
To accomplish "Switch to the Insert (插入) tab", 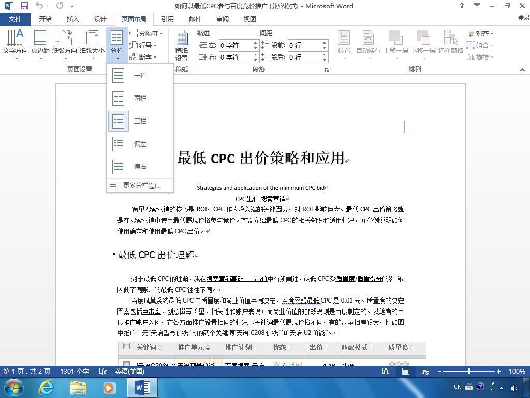I will tap(72, 19).
